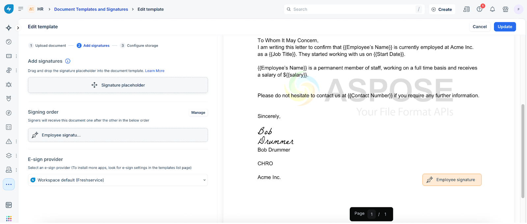Click the Cancel button

click(480, 27)
